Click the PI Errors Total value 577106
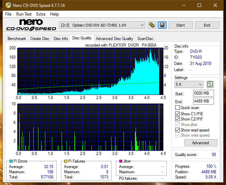 pos(47,177)
